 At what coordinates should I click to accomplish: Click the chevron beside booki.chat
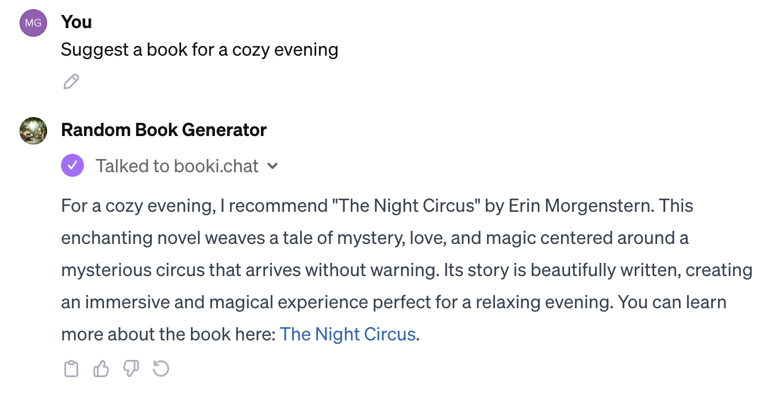point(272,166)
